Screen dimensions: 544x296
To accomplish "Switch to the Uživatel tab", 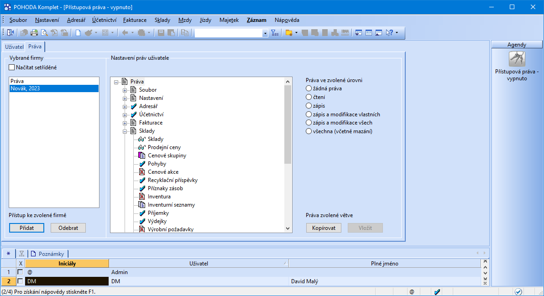I will pos(14,47).
